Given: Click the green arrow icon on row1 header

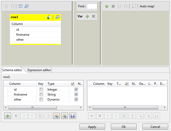Looking at the screenshot, I should [49, 17].
